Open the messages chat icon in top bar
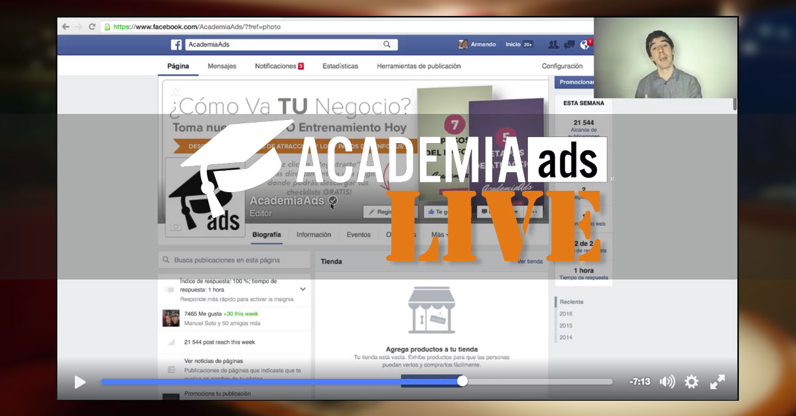The image size is (796, 416). [569, 44]
